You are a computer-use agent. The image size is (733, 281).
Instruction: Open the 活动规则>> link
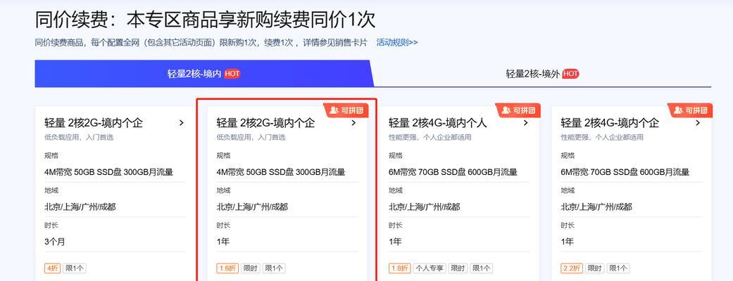click(x=397, y=42)
